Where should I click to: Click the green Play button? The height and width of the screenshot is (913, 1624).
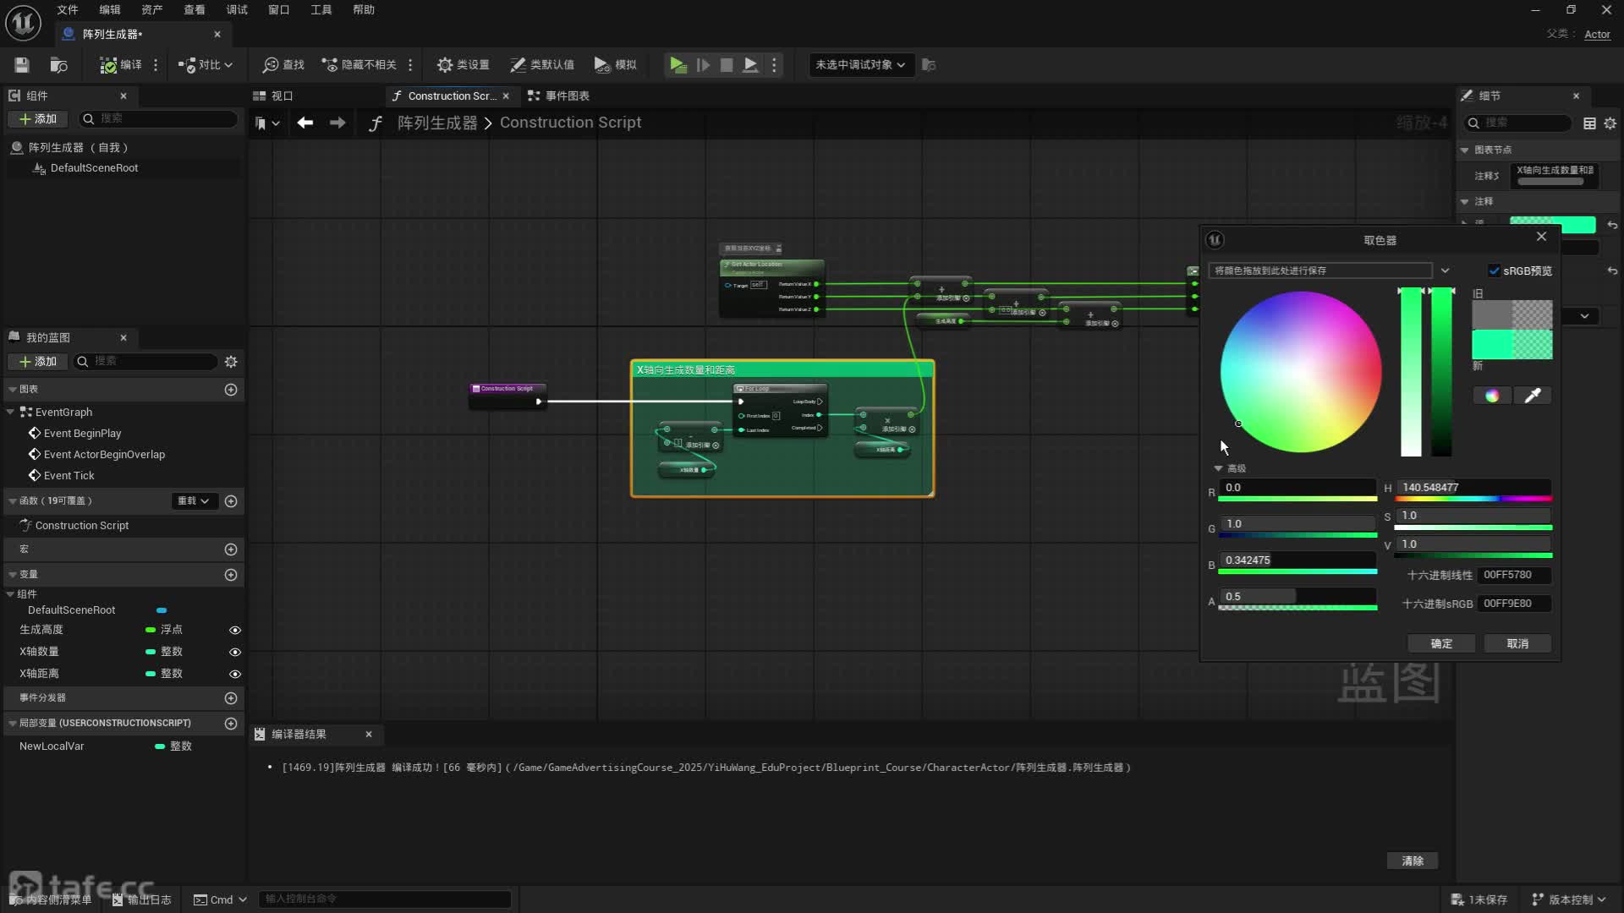(x=678, y=65)
